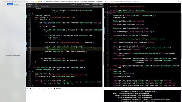Click 'getUniqueName()' declaration in right editor
This screenshot has height=102, width=182.
pos(125,21)
